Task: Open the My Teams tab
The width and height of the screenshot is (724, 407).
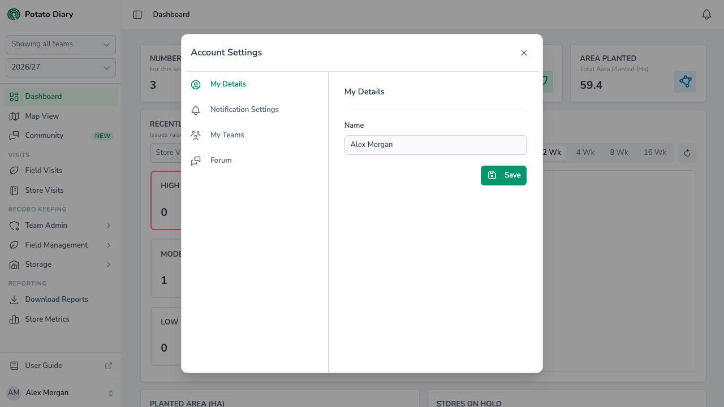Action: pyautogui.click(x=255, y=135)
